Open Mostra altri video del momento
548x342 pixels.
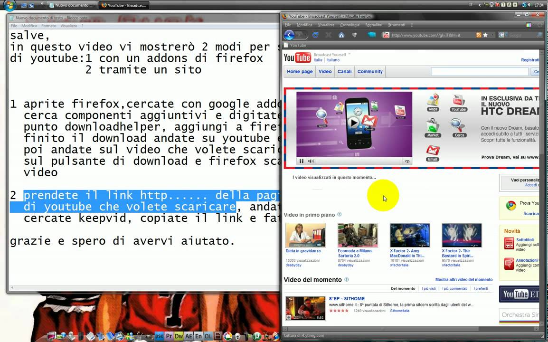pos(464,279)
